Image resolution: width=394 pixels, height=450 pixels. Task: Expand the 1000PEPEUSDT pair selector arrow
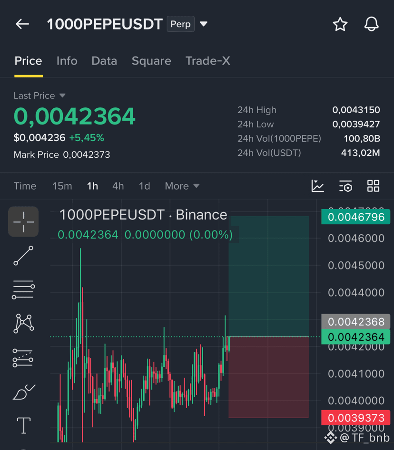[x=204, y=24]
